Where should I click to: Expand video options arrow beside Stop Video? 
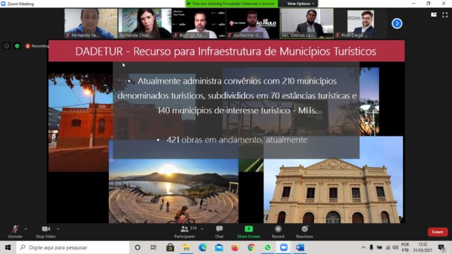pyautogui.click(x=58, y=229)
